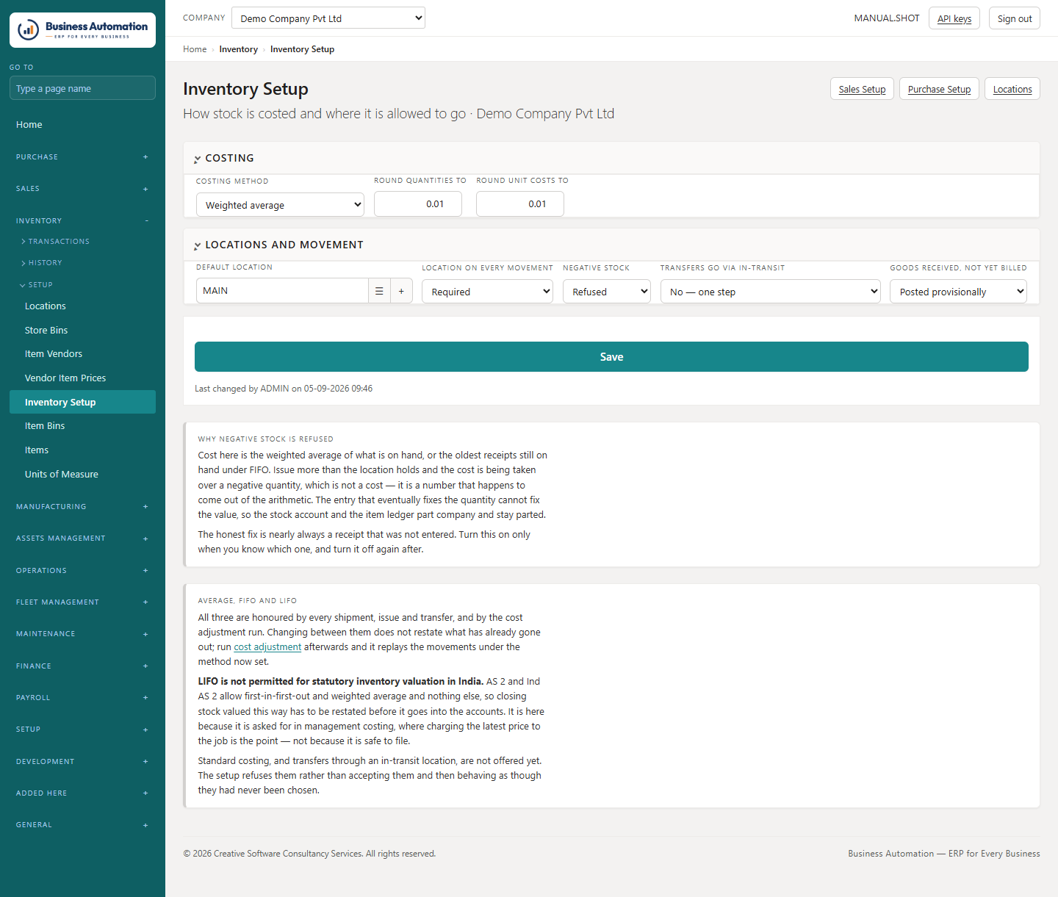
Task: Click the Round Unit Costs To field
Action: [520, 204]
